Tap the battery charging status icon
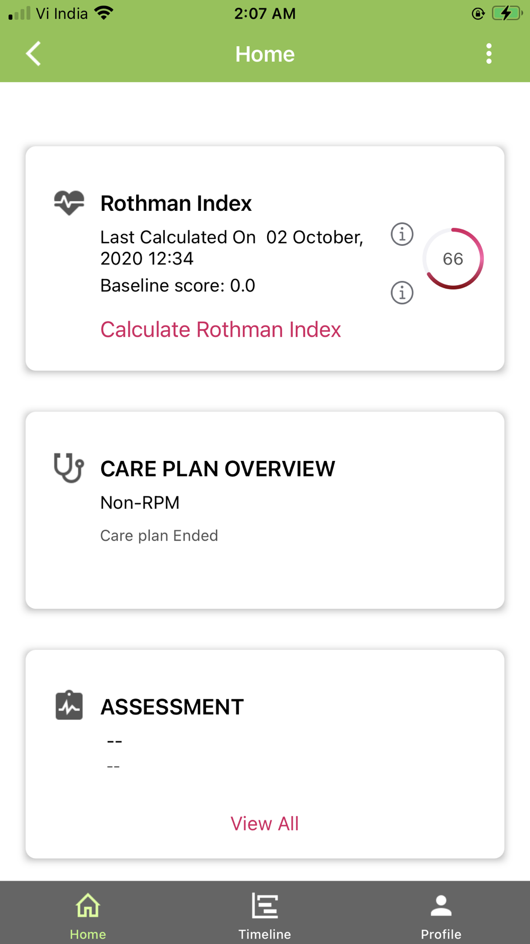The width and height of the screenshot is (530, 944). pos(506,13)
